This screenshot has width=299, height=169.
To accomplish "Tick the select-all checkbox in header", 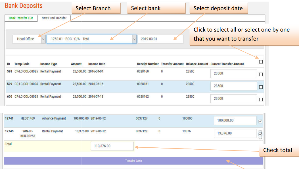I will pos(261,62).
